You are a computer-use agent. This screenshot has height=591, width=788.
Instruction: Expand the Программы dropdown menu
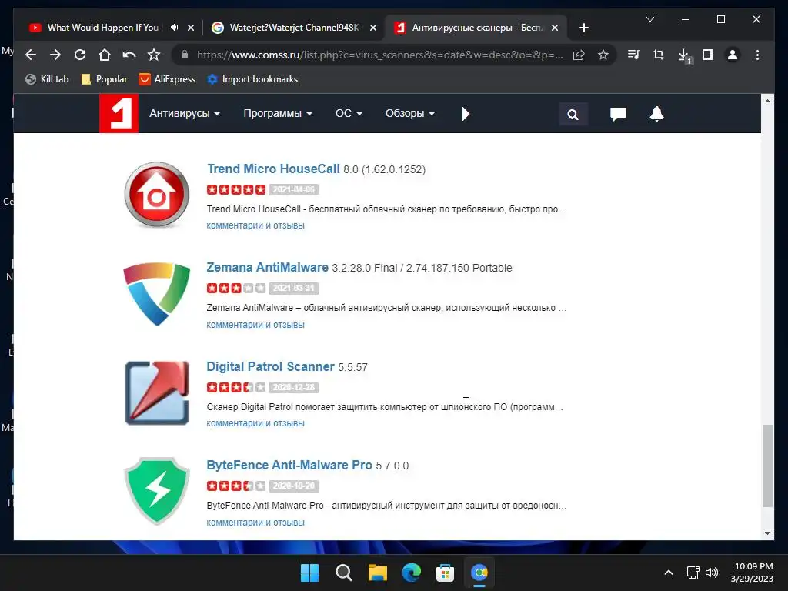pyautogui.click(x=278, y=114)
